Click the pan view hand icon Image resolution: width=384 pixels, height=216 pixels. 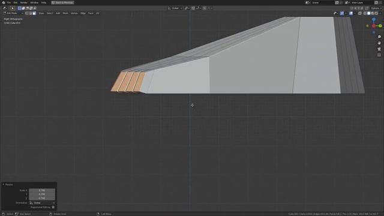coord(379,43)
